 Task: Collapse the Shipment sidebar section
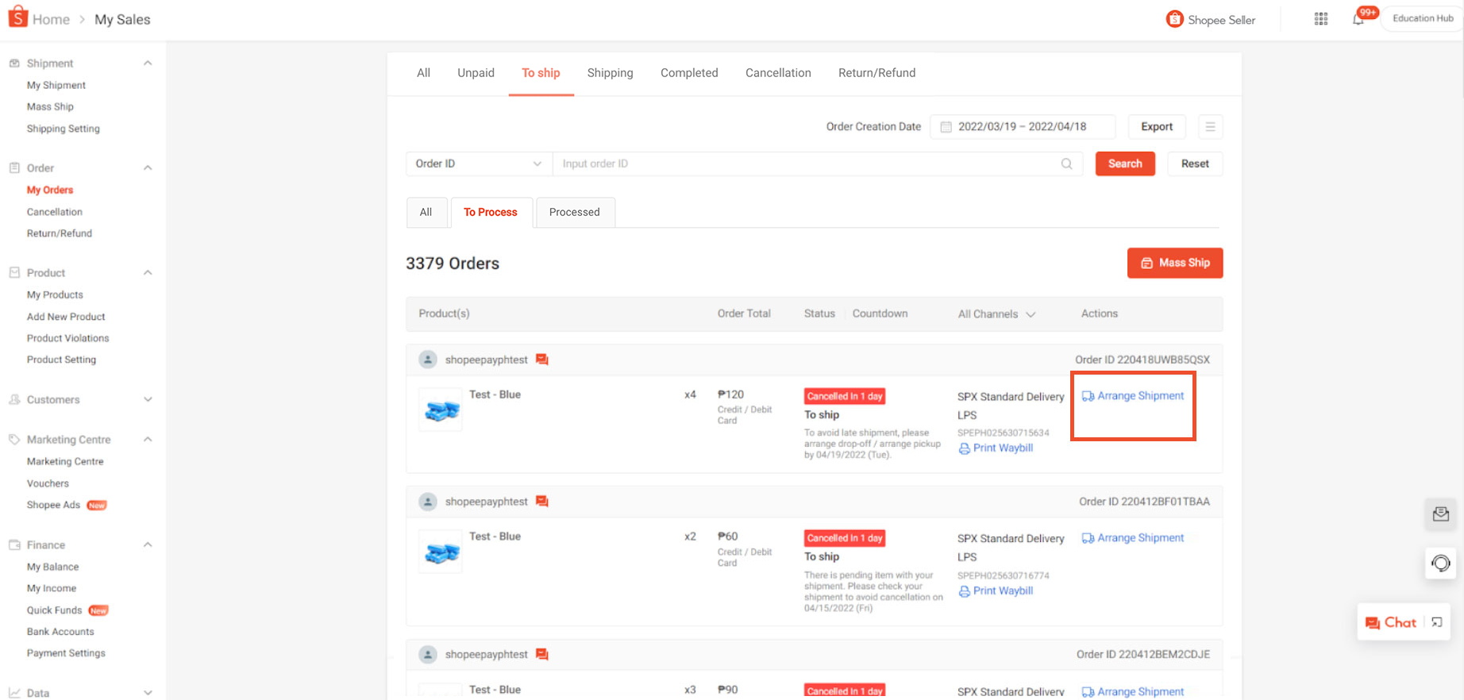pyautogui.click(x=148, y=63)
